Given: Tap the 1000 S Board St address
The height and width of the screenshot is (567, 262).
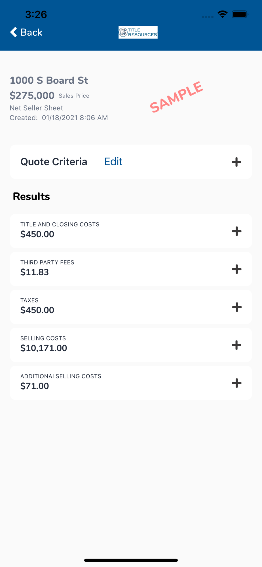Looking at the screenshot, I should tap(49, 80).
